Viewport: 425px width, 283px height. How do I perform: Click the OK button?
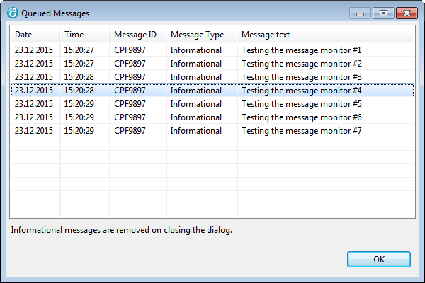click(379, 259)
